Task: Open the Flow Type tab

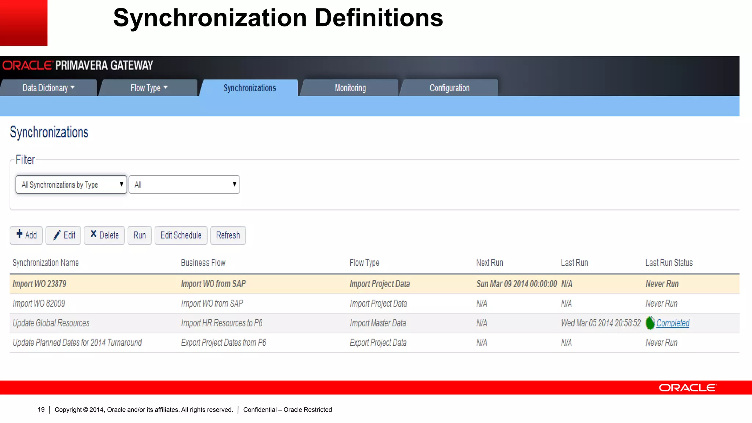Action: tap(149, 88)
